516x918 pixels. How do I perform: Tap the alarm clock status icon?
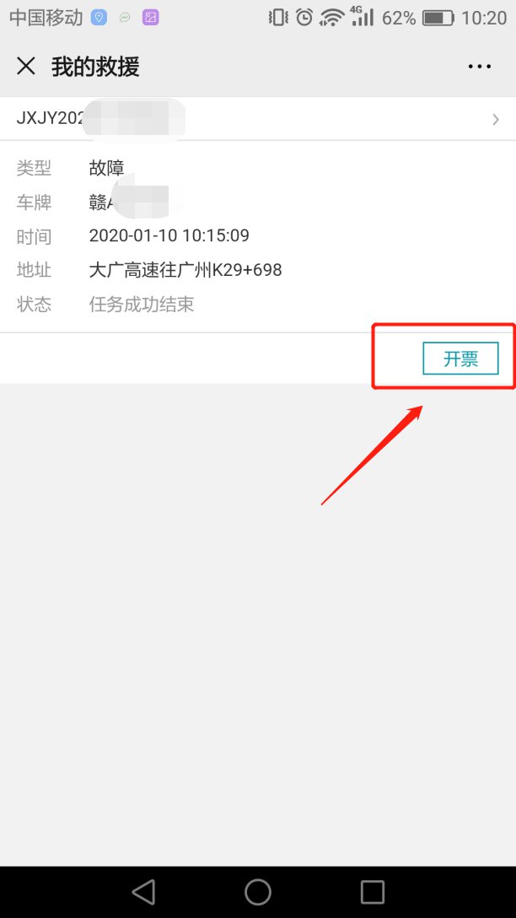click(304, 18)
